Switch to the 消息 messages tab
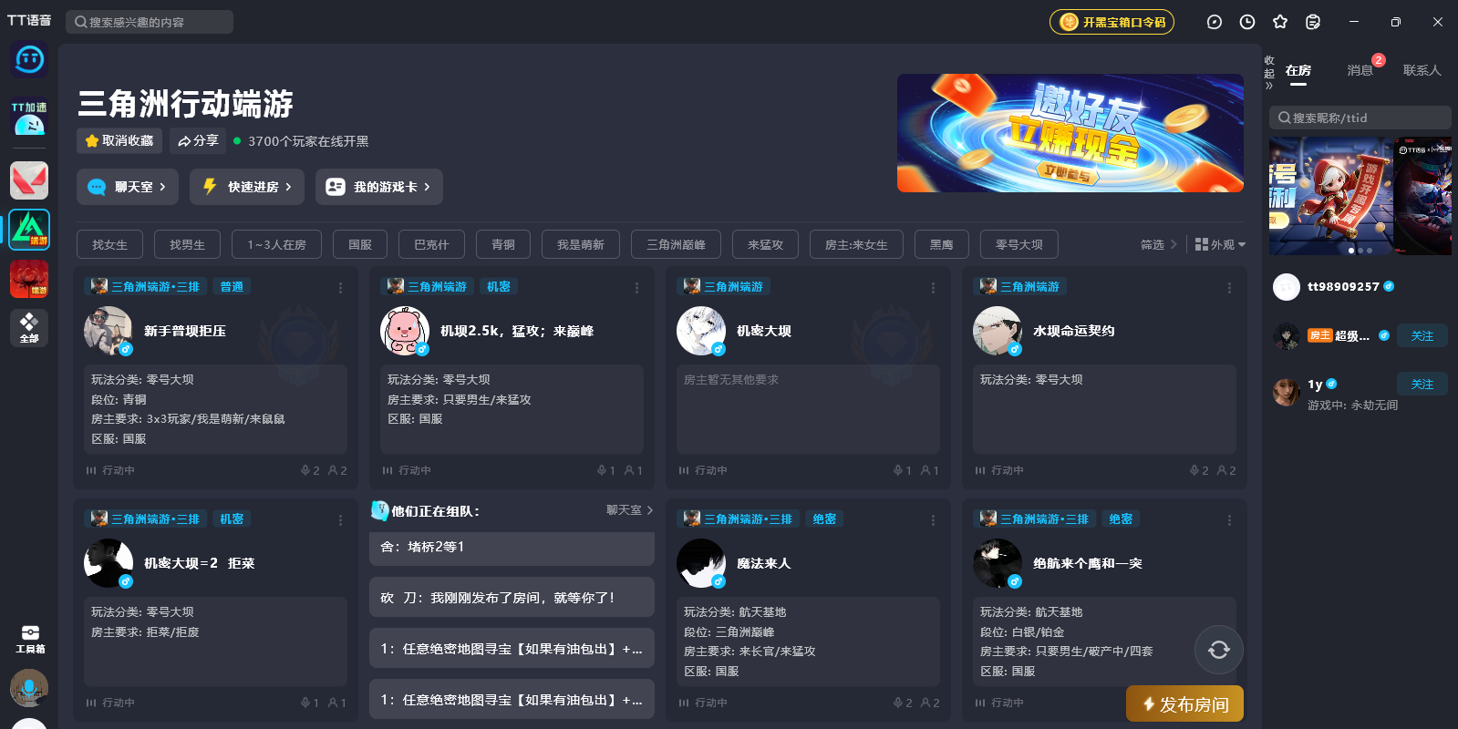The height and width of the screenshot is (729, 1458). 1360,70
